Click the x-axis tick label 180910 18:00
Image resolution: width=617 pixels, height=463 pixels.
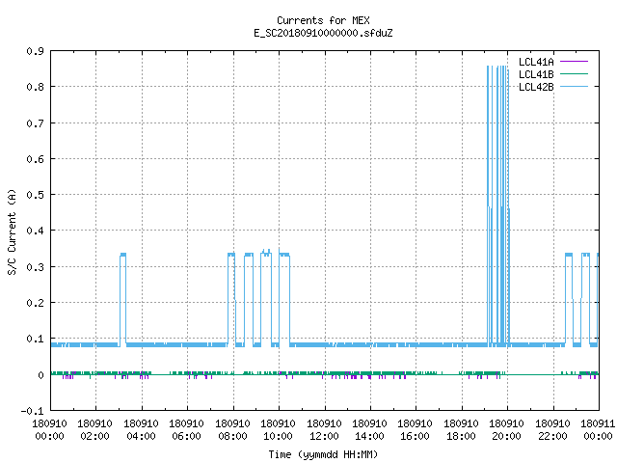[x=461, y=430]
